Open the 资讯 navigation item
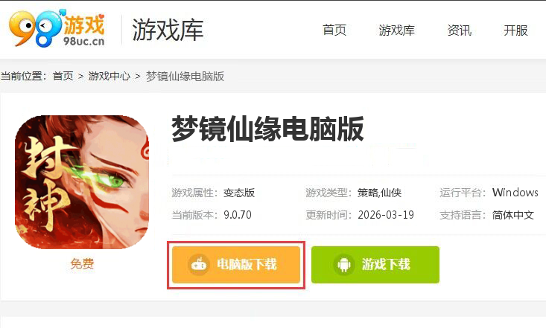 coord(460,30)
